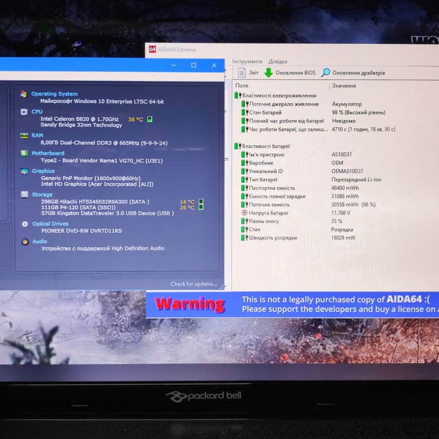439x439 pixels.
Task: Click the Audio speaker icon
Action: click(25, 241)
